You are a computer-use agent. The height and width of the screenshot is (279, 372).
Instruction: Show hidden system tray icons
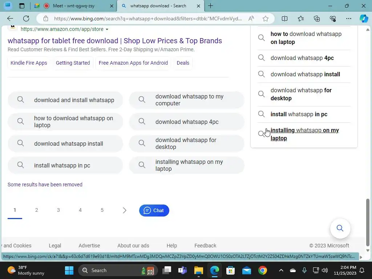pyautogui.click(x=281, y=270)
